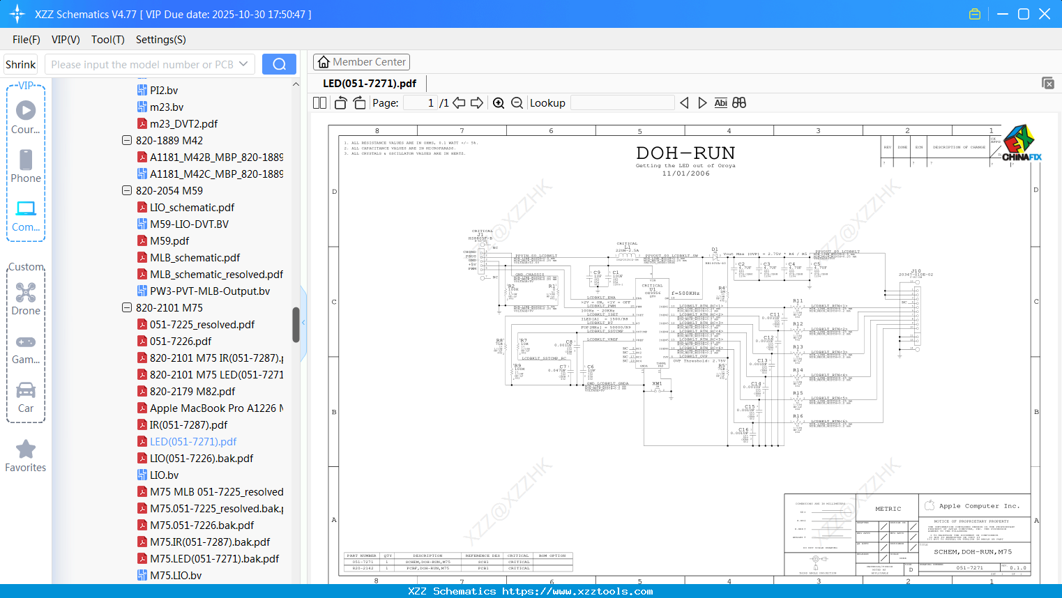Open M75.LIO.bv at the tree bottom
This screenshot has width=1062, height=598.
(176, 575)
